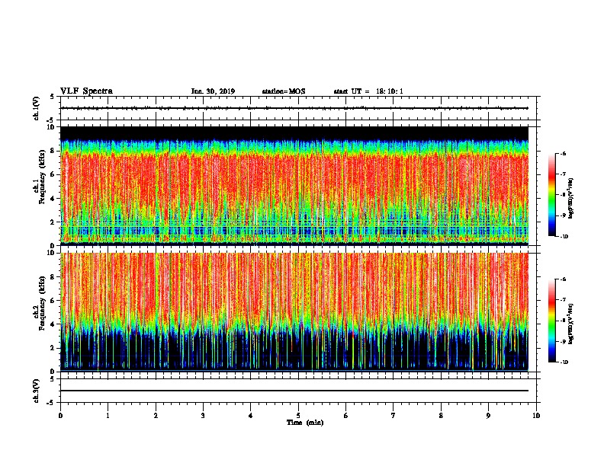Click the ch.1 colorbar '-6' tick label
Screen dimensions: 604x466
563,153
